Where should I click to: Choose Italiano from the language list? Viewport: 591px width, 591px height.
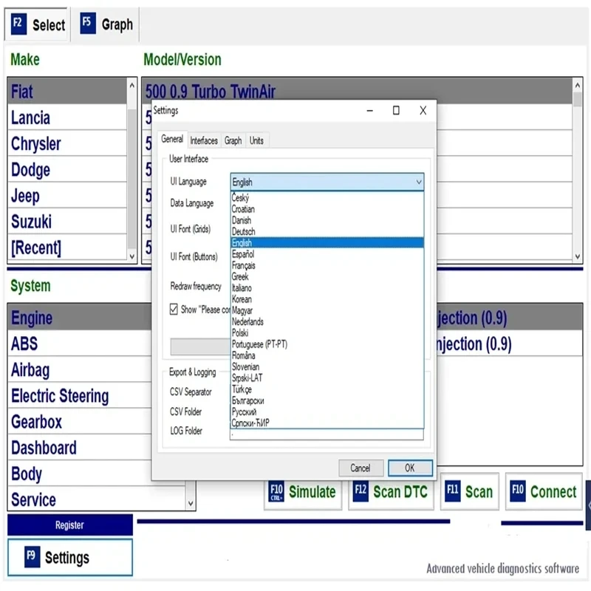[x=327, y=288]
